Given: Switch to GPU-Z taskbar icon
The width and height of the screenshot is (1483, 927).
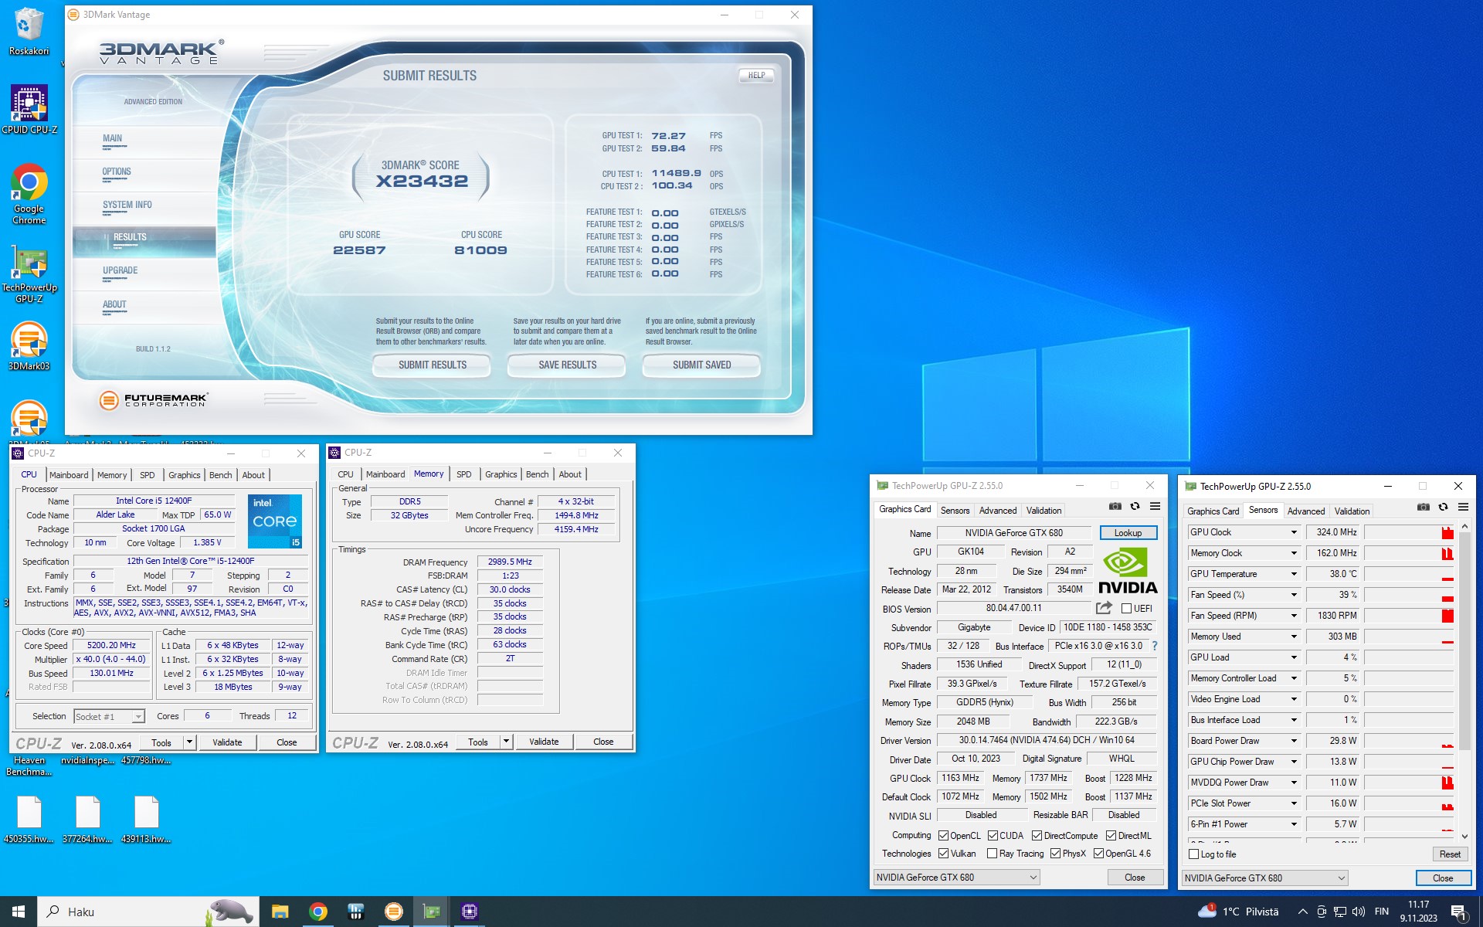Looking at the screenshot, I should [x=431, y=912].
